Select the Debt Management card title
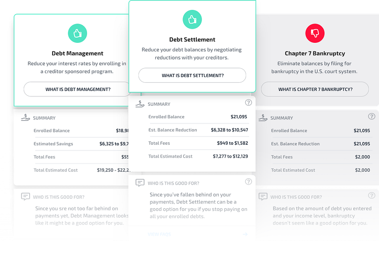Image resolution: width=379 pixels, height=257 pixels. click(77, 54)
